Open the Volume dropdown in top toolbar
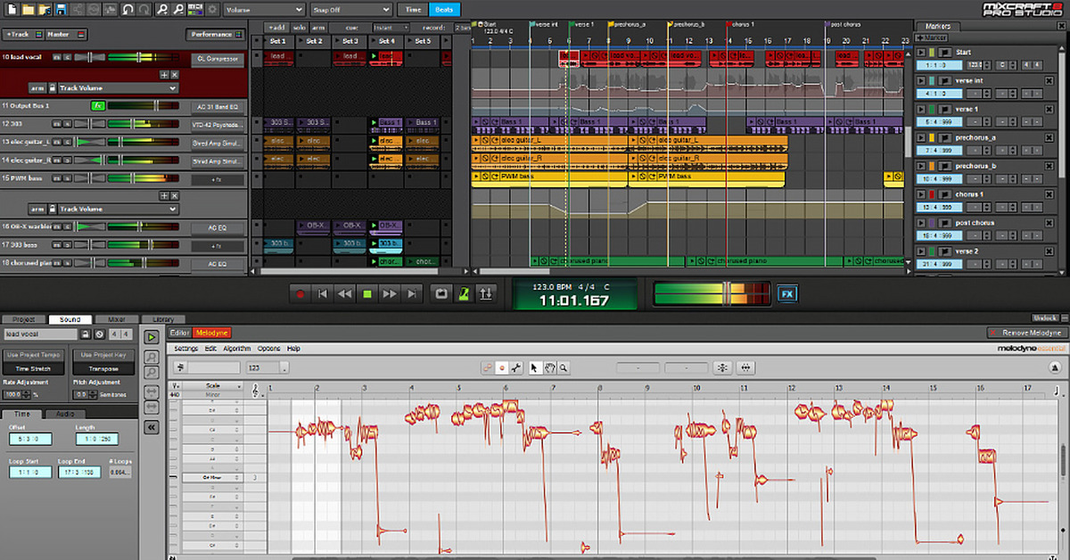The image size is (1070, 560). (x=263, y=9)
